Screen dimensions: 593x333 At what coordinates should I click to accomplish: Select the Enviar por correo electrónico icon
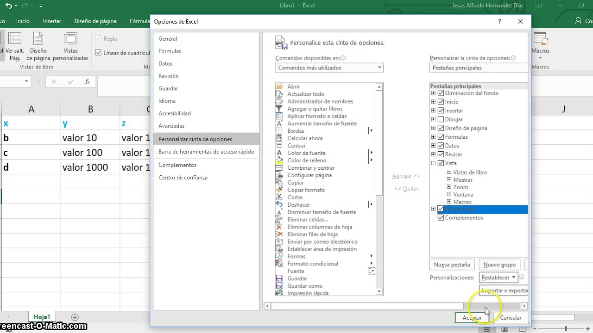coord(279,242)
